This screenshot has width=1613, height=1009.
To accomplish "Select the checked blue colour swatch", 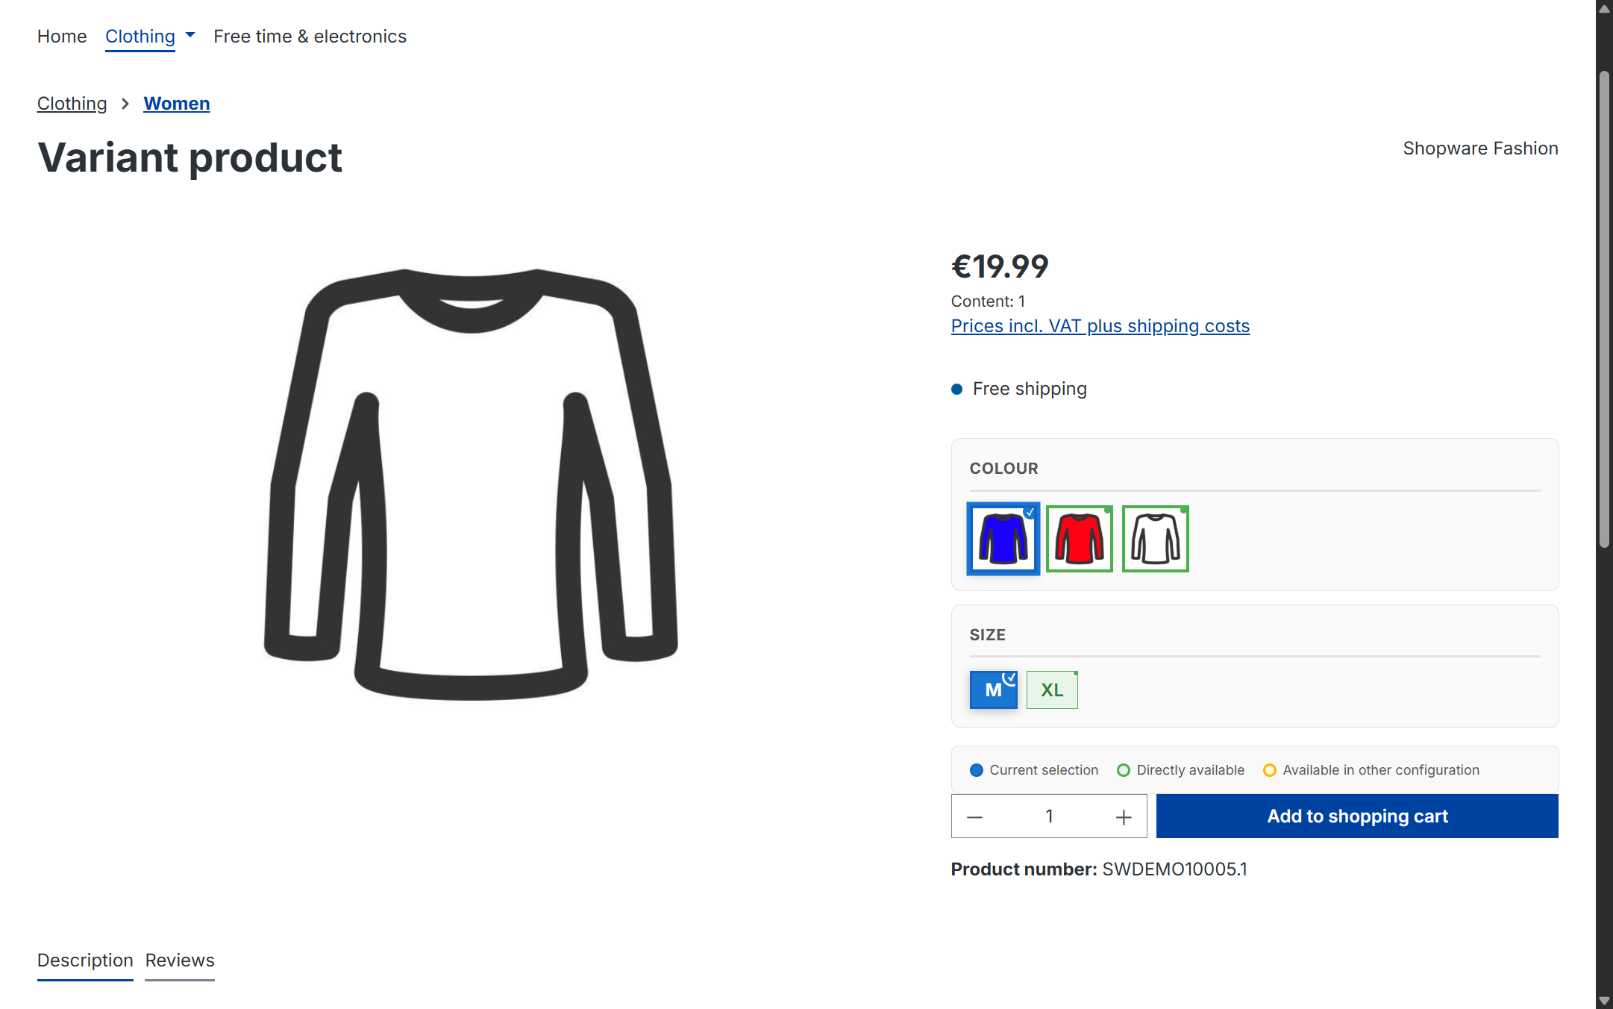I will (1003, 538).
